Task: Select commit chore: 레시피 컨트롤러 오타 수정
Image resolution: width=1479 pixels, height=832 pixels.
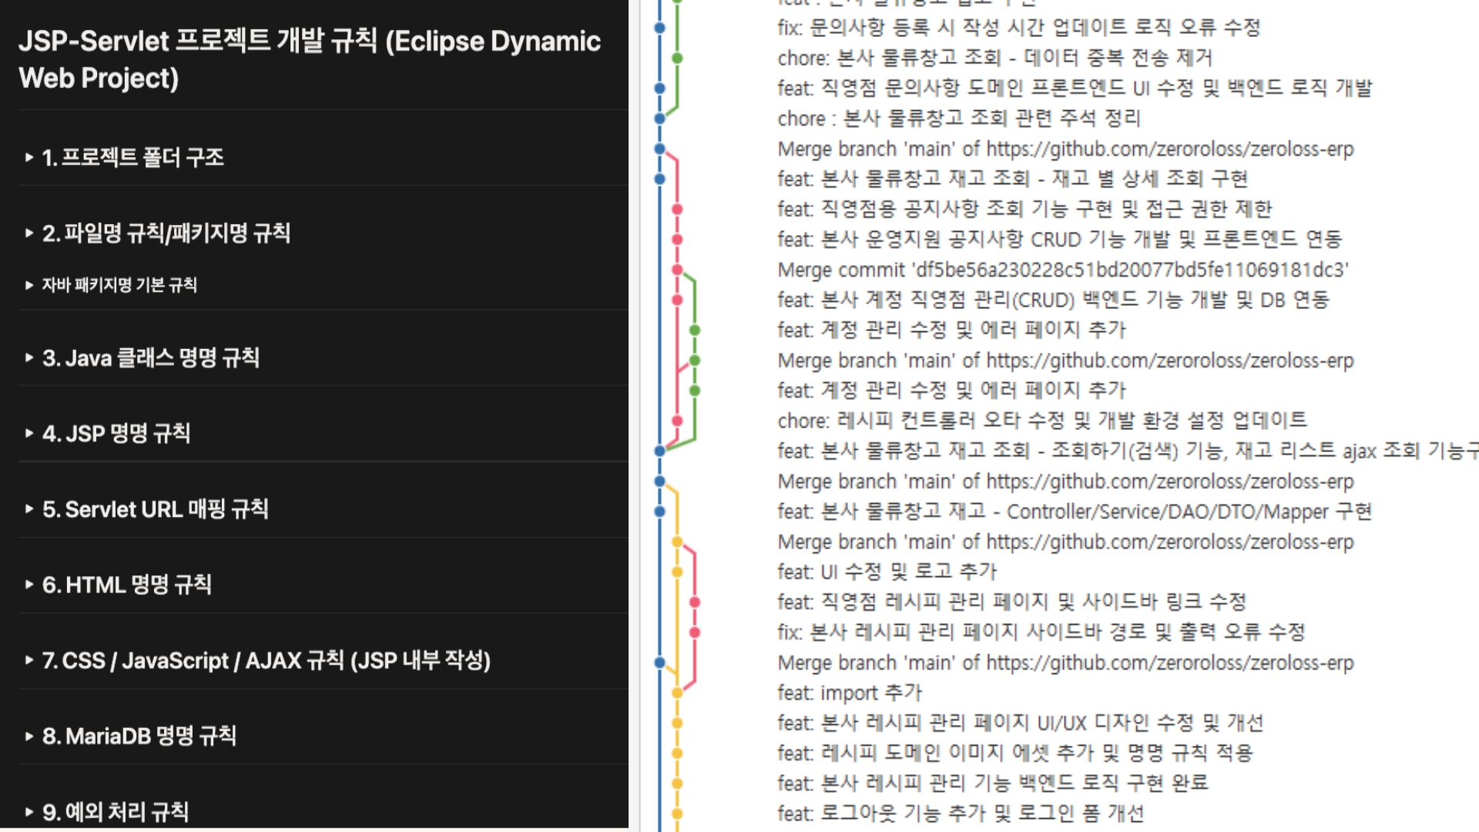Action: point(1042,421)
